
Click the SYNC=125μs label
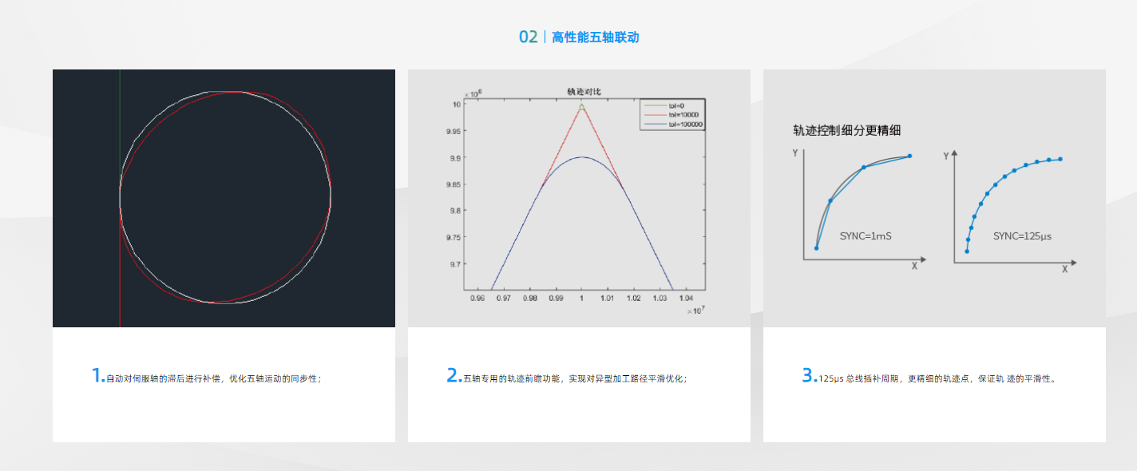(1022, 236)
